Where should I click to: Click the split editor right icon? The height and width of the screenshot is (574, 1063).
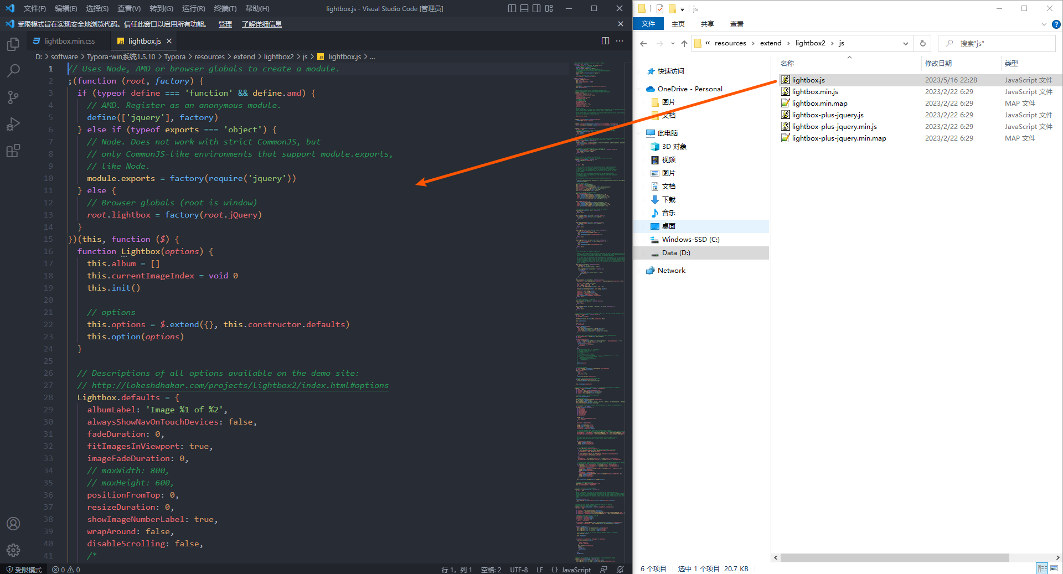[x=605, y=41]
